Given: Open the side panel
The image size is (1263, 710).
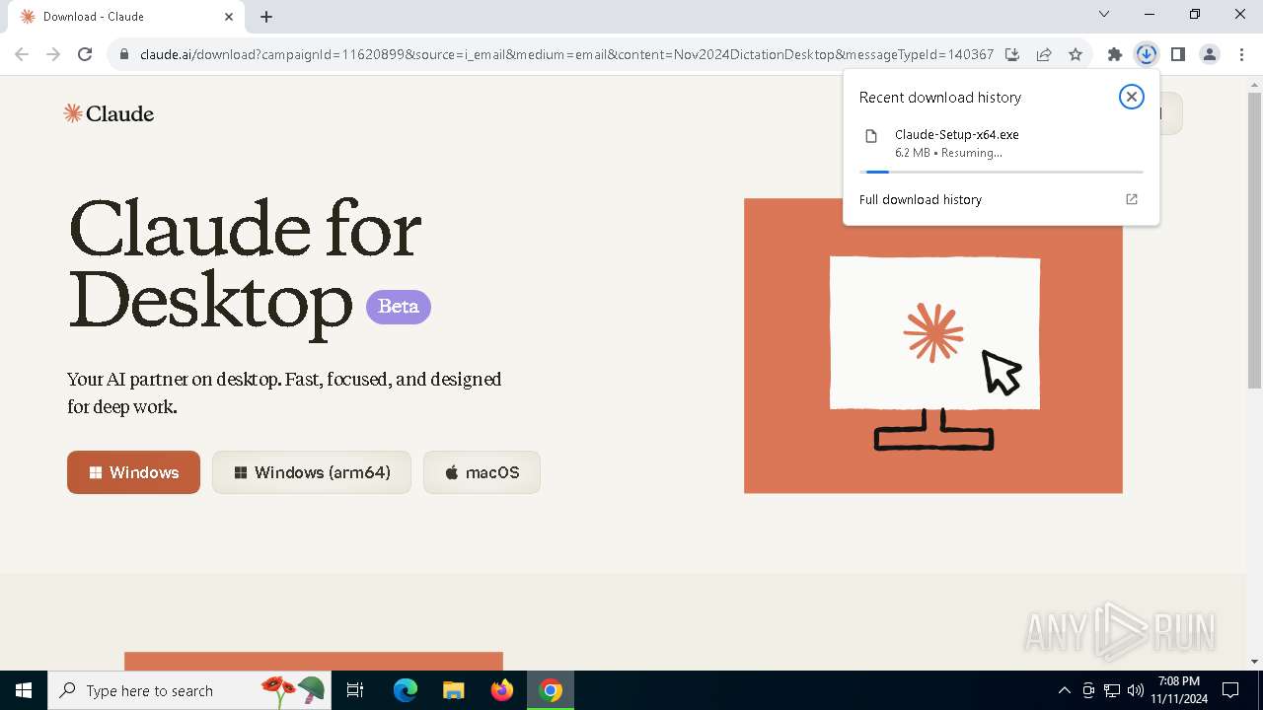Looking at the screenshot, I should 1178,54.
